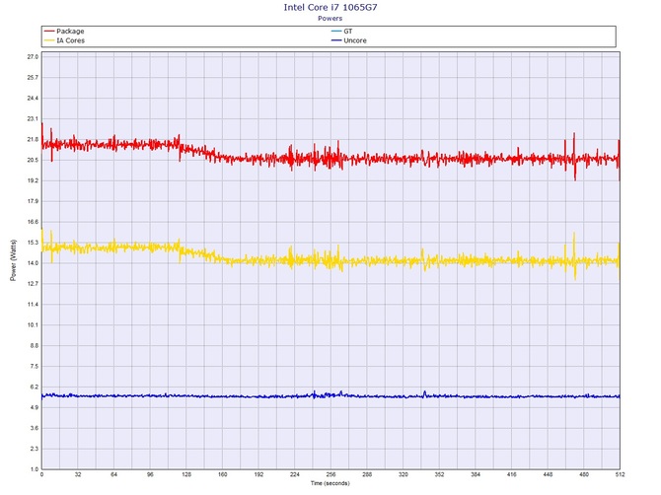This screenshot has height=495, width=661.
Task: Click the 1.0 y-axis value
Action: click(35, 469)
